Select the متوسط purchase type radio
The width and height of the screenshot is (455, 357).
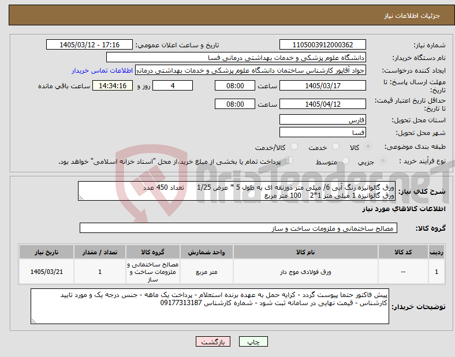click(346, 161)
